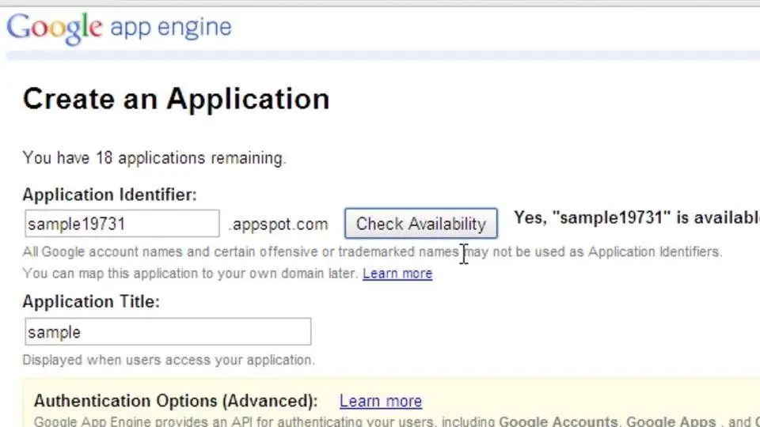Viewport: 760px width, 427px height.
Task: Click the "Application Identifier:" label
Action: (110, 195)
